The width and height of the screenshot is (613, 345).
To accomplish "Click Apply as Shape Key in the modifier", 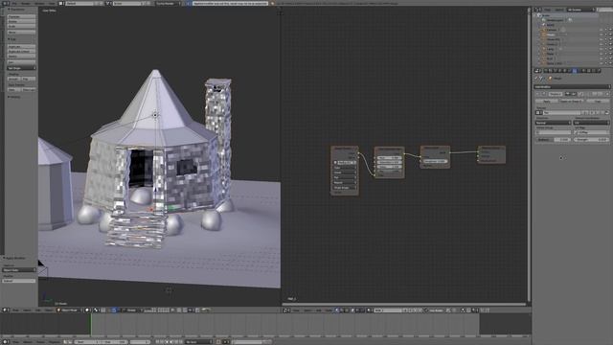I will [571, 101].
